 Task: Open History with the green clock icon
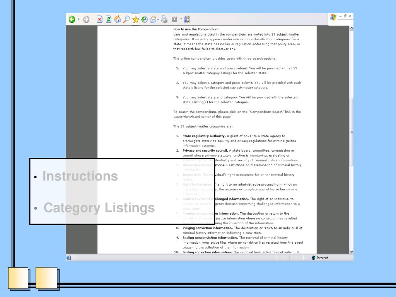point(145,19)
